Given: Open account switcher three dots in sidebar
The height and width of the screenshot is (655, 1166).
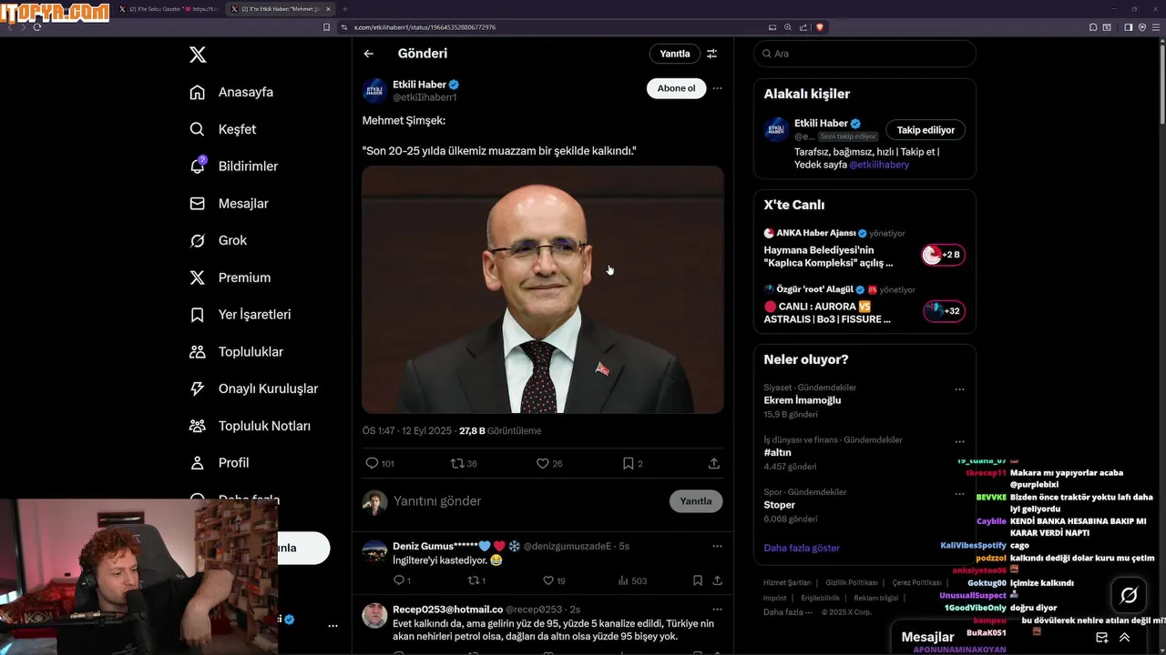Looking at the screenshot, I should click(x=332, y=626).
